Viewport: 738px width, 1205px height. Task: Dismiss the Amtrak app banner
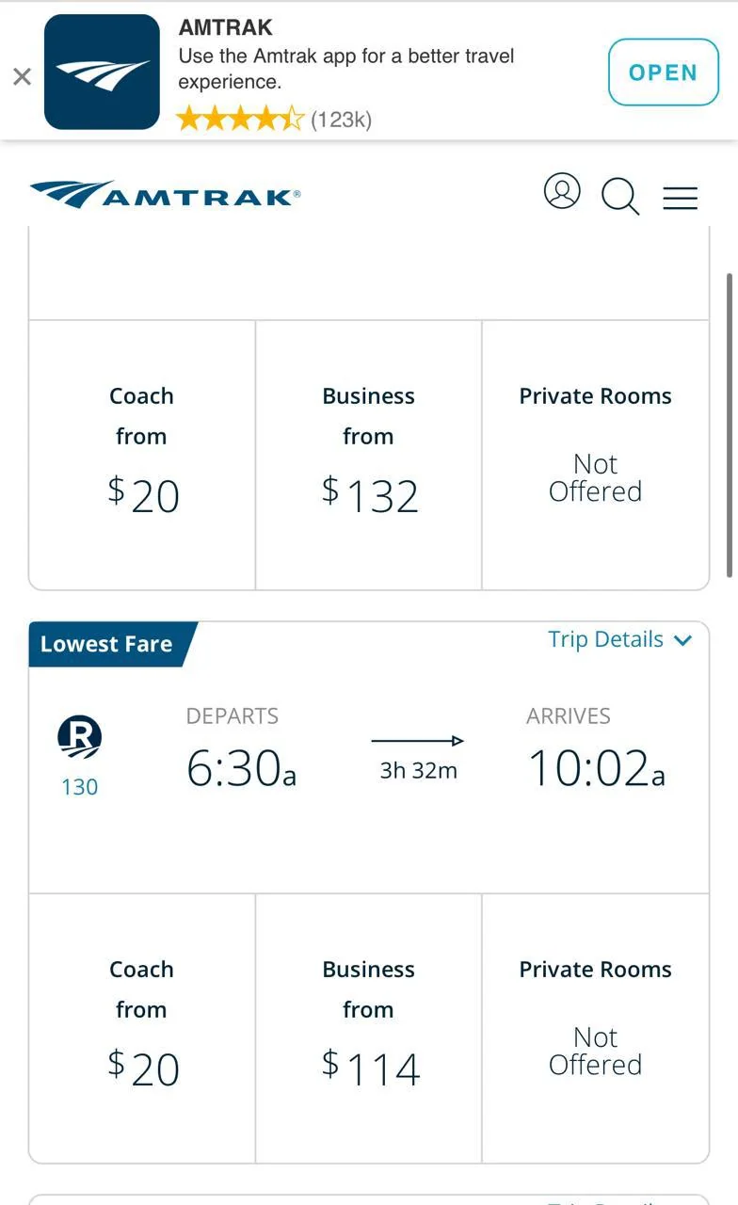point(22,76)
